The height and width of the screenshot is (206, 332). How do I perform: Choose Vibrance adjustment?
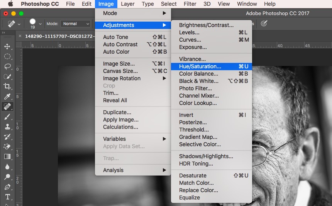click(x=212, y=59)
